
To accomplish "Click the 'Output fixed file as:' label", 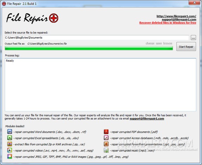I will [x=15, y=44].
